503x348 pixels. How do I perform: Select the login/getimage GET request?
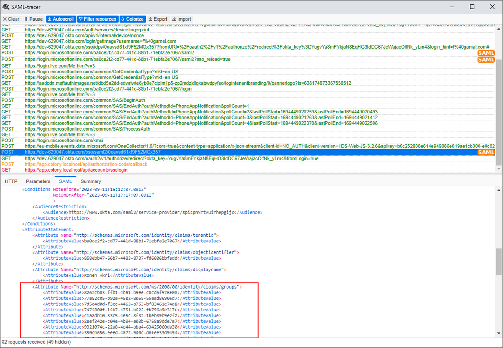(x=248, y=41)
